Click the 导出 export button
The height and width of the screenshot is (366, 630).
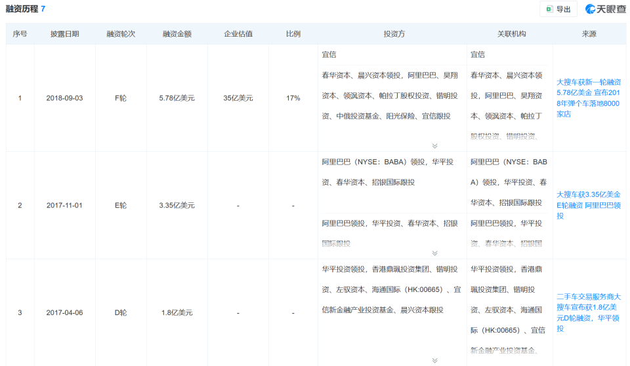pyautogui.click(x=558, y=9)
